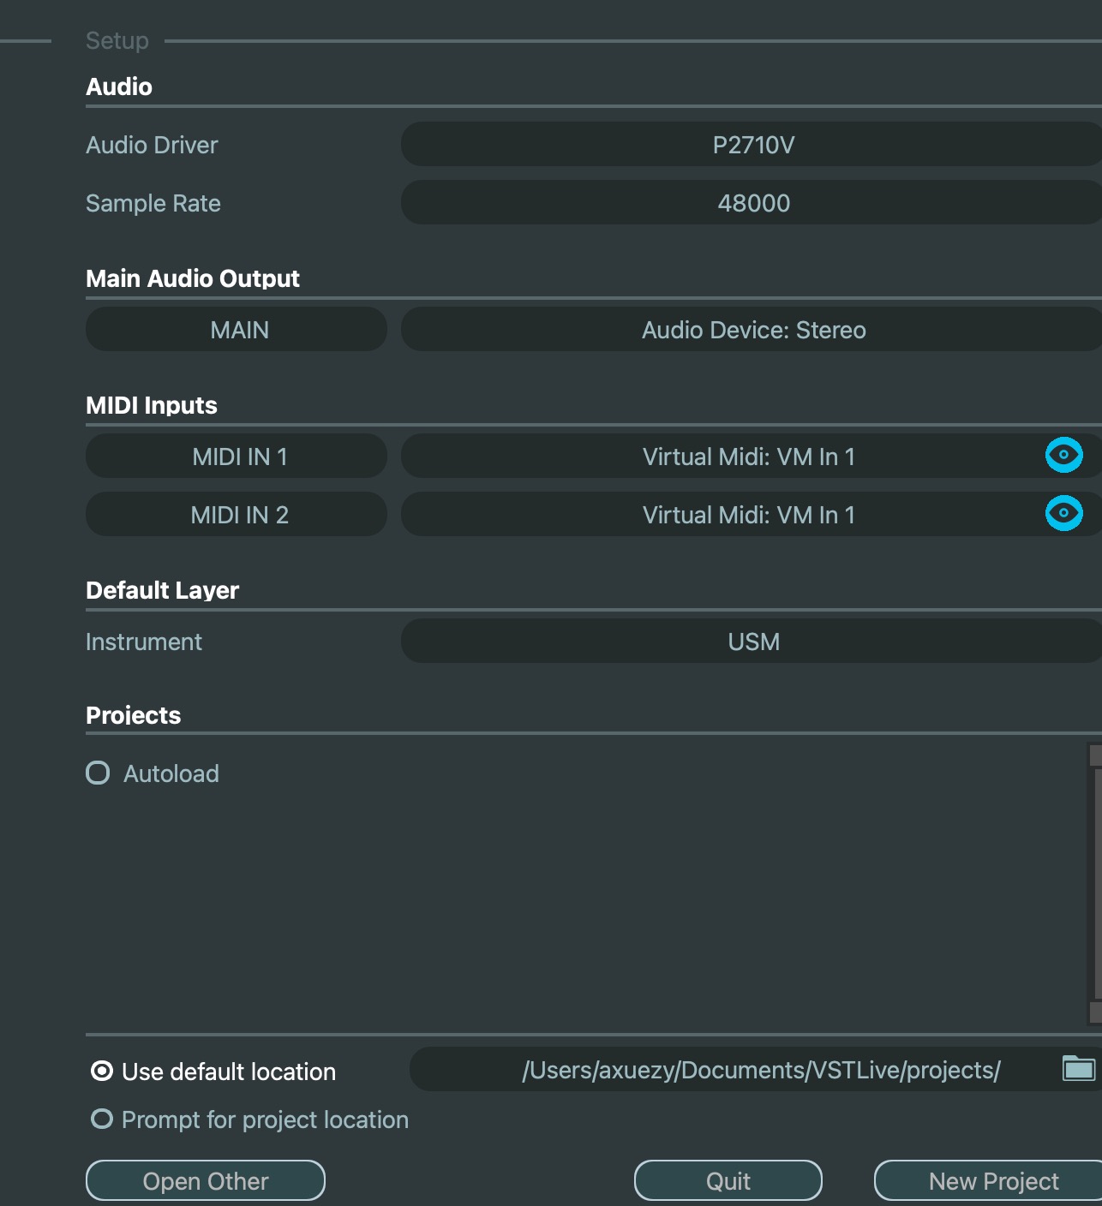Screen dimensions: 1102x1206
Task: Open Instrument dropdown showing USM
Action: tap(752, 642)
